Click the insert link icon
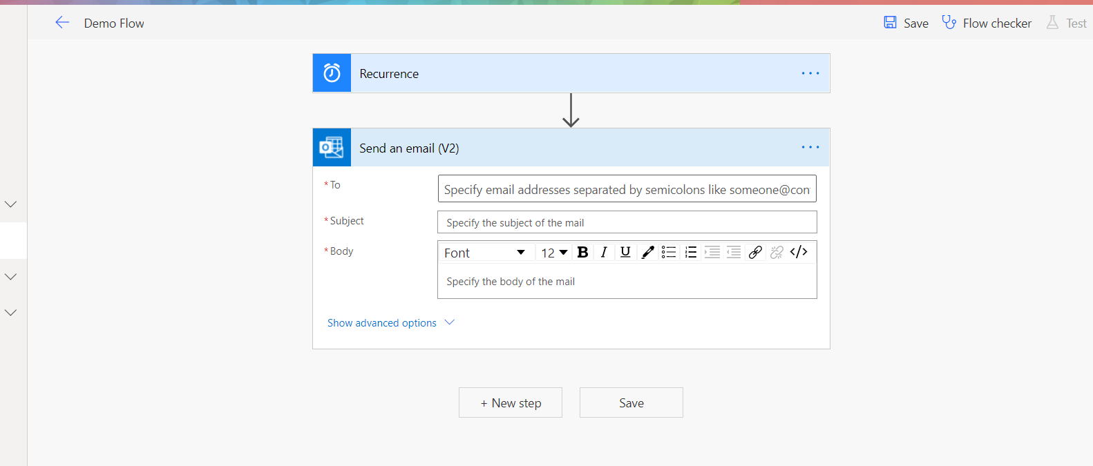Viewport: 1093px width, 466px height. (x=755, y=253)
